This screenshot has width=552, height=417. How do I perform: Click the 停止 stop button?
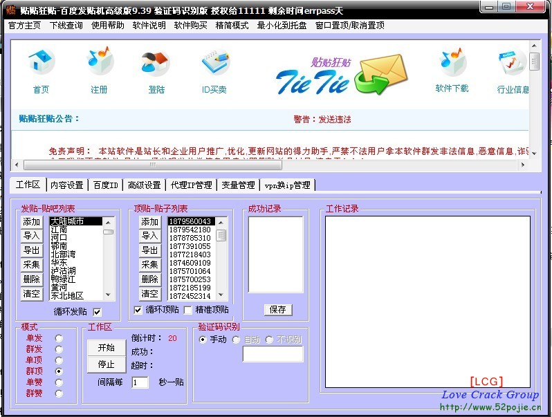107,364
